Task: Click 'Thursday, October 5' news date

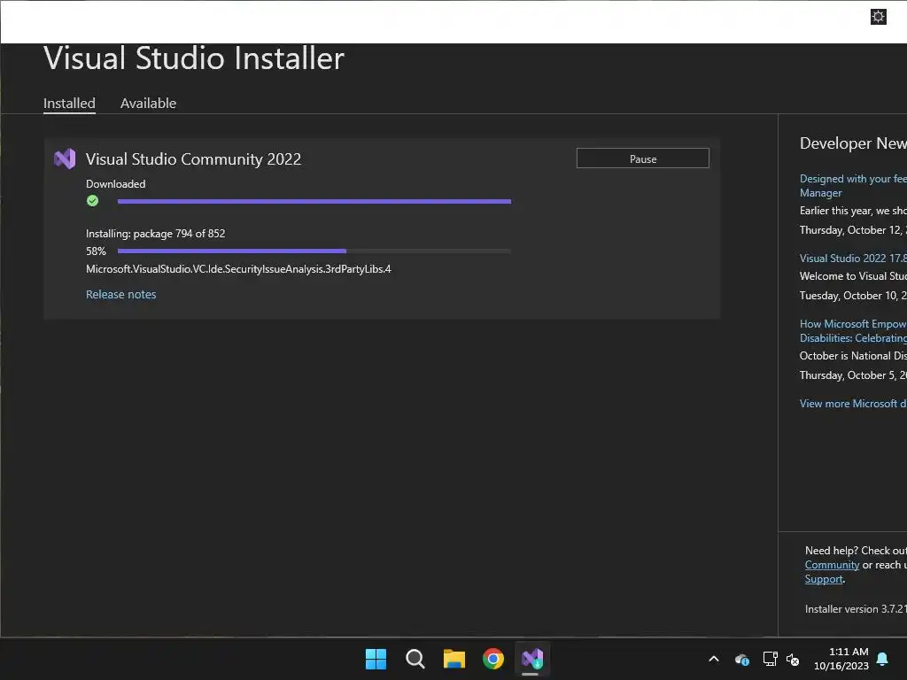Action: (853, 375)
